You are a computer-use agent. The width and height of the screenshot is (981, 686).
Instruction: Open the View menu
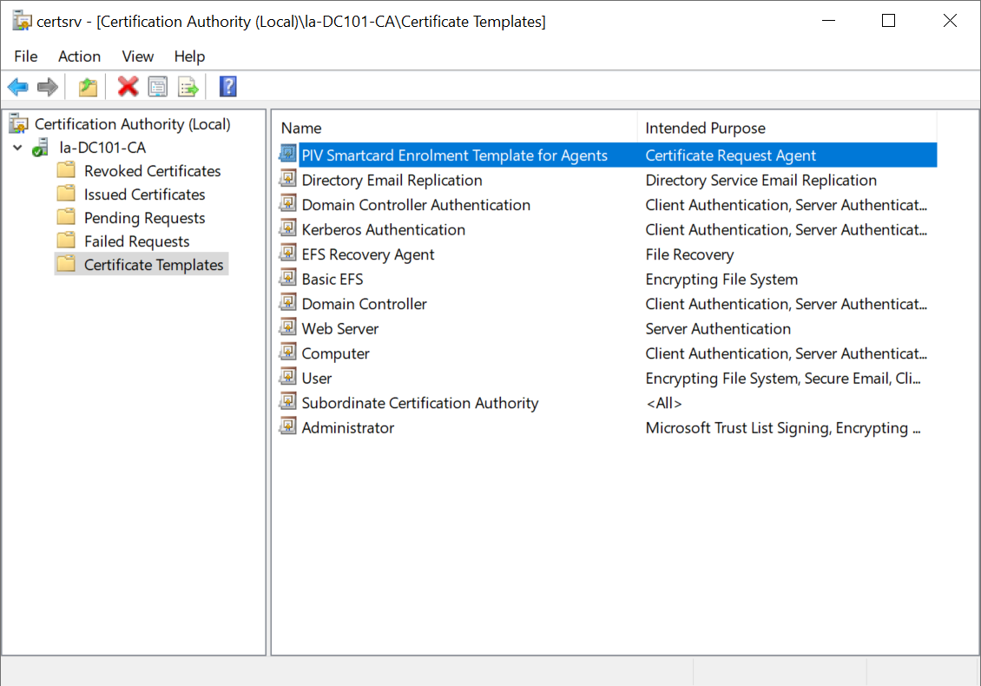(137, 56)
